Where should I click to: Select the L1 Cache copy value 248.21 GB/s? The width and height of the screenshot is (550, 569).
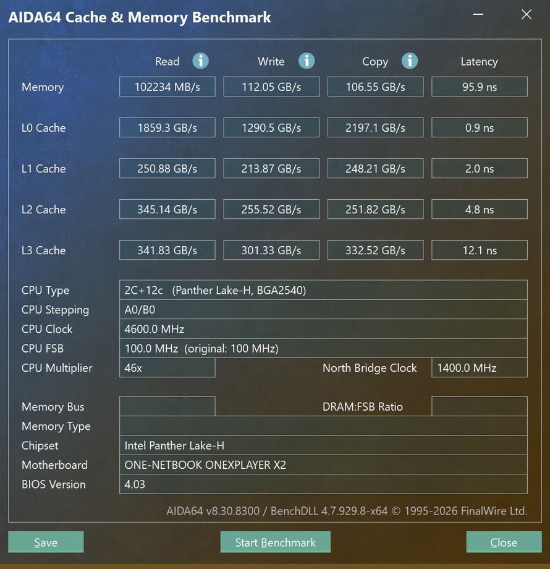pos(376,168)
